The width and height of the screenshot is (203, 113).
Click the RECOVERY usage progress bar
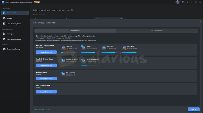(x=130, y=53)
